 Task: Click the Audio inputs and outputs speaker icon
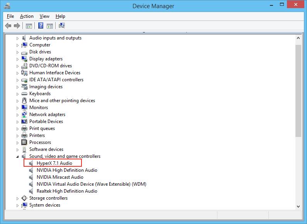24,38
